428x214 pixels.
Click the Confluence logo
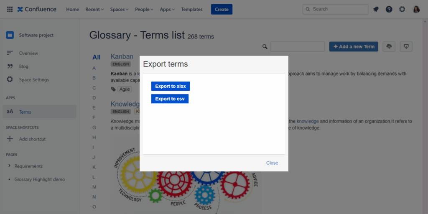pyautogui.click(x=37, y=9)
